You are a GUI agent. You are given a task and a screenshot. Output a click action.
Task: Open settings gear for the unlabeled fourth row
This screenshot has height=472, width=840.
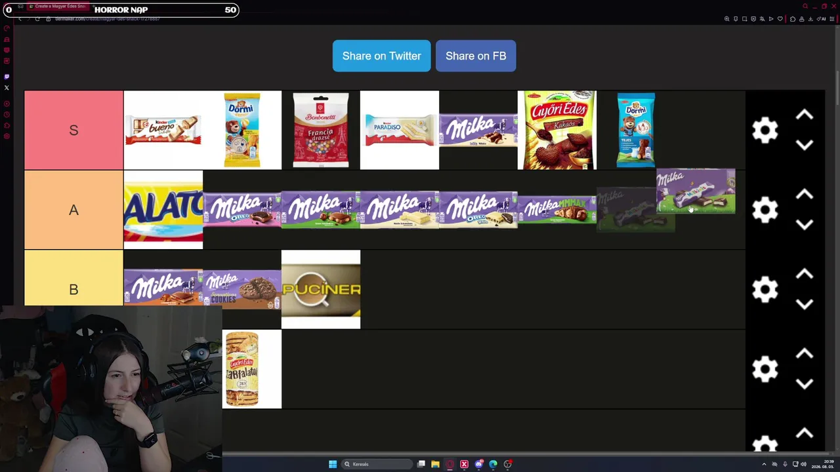(765, 369)
